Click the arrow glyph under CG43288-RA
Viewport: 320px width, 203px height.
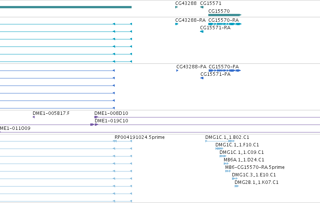[177, 24]
